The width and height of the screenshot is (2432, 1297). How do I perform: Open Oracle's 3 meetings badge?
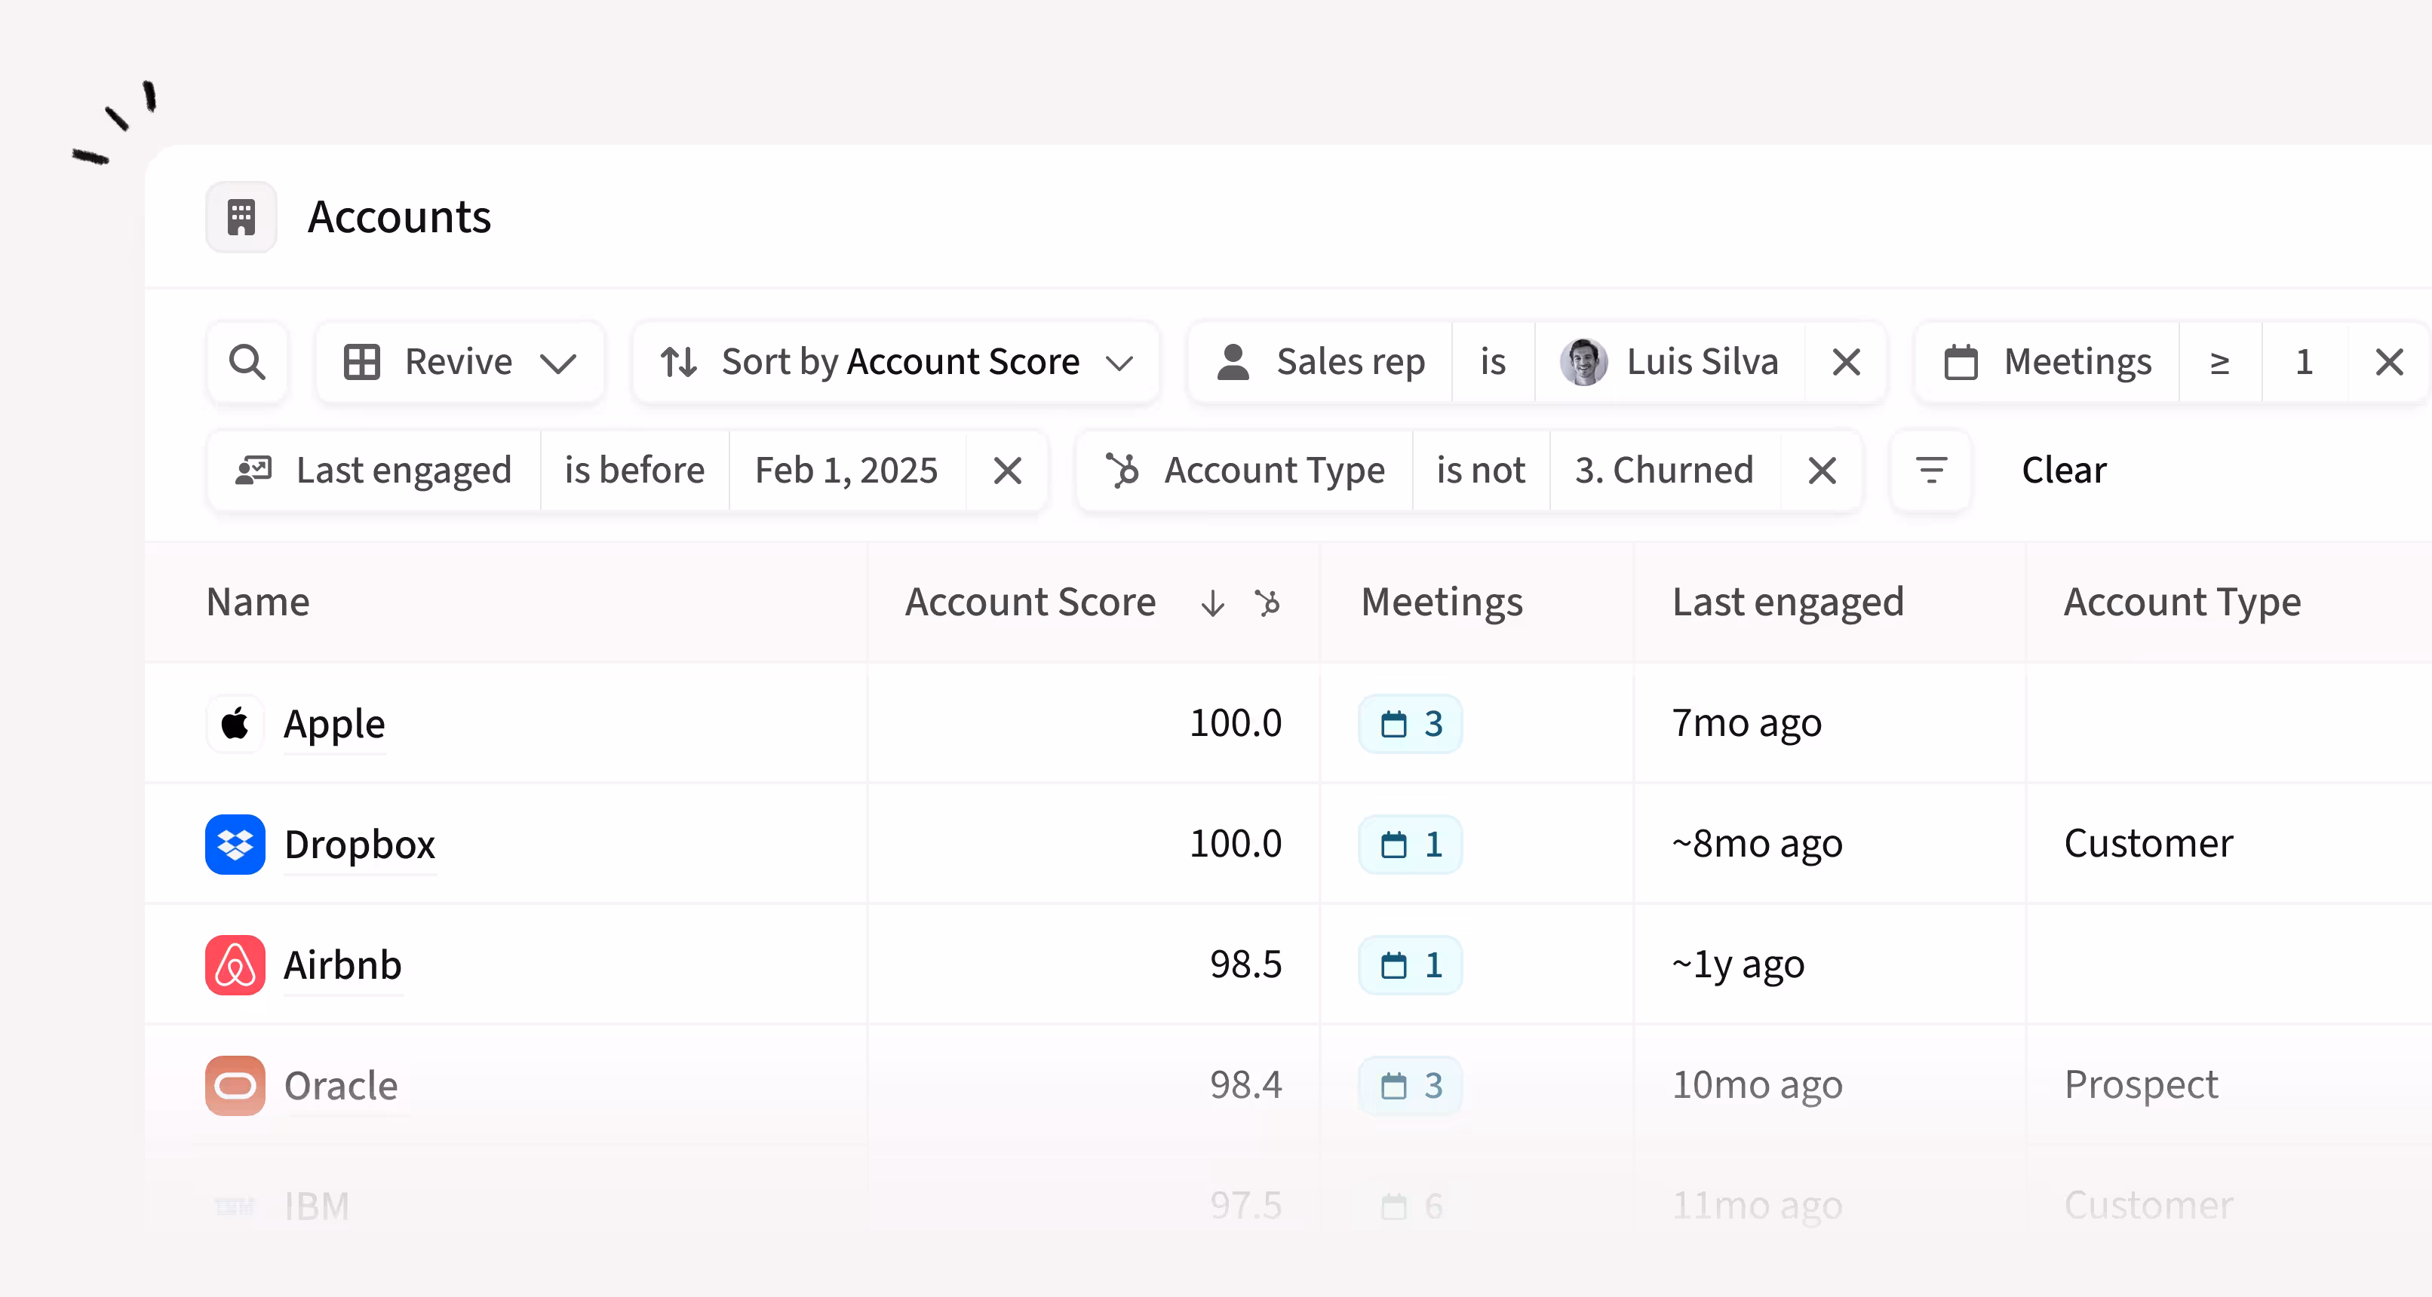coord(1411,1086)
